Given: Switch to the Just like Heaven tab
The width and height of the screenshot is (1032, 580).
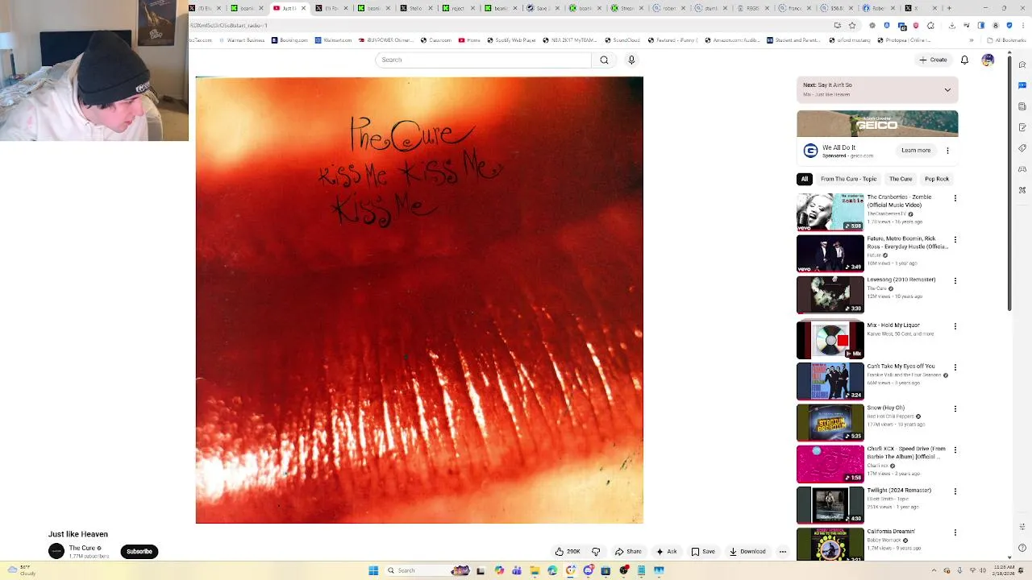Looking at the screenshot, I should point(289,8).
